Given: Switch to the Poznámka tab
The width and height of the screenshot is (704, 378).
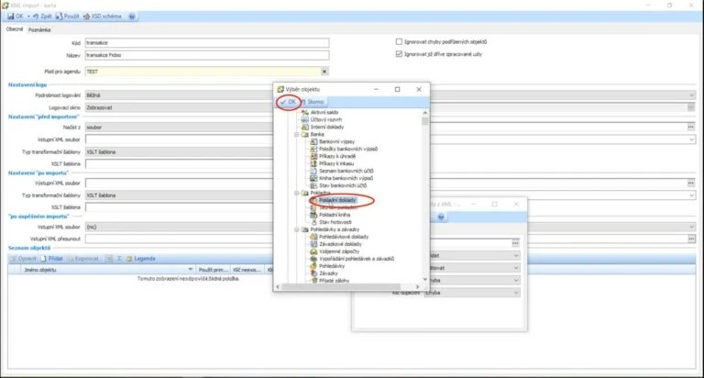Looking at the screenshot, I should 39,29.
